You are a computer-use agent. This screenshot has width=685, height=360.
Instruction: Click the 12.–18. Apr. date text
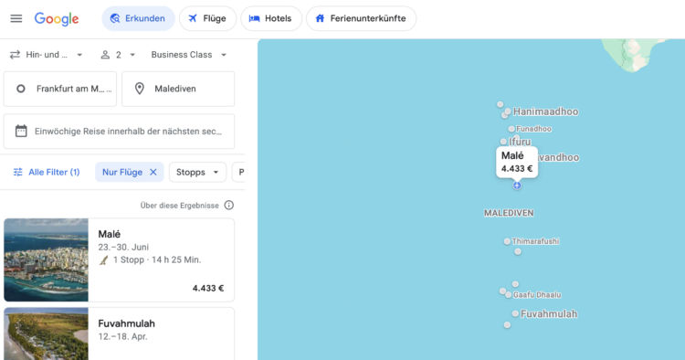[x=122, y=337]
